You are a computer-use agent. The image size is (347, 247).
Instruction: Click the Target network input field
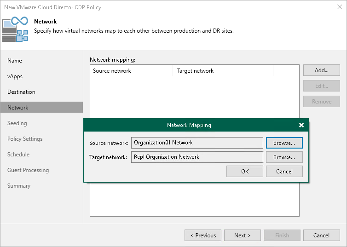click(x=197, y=157)
